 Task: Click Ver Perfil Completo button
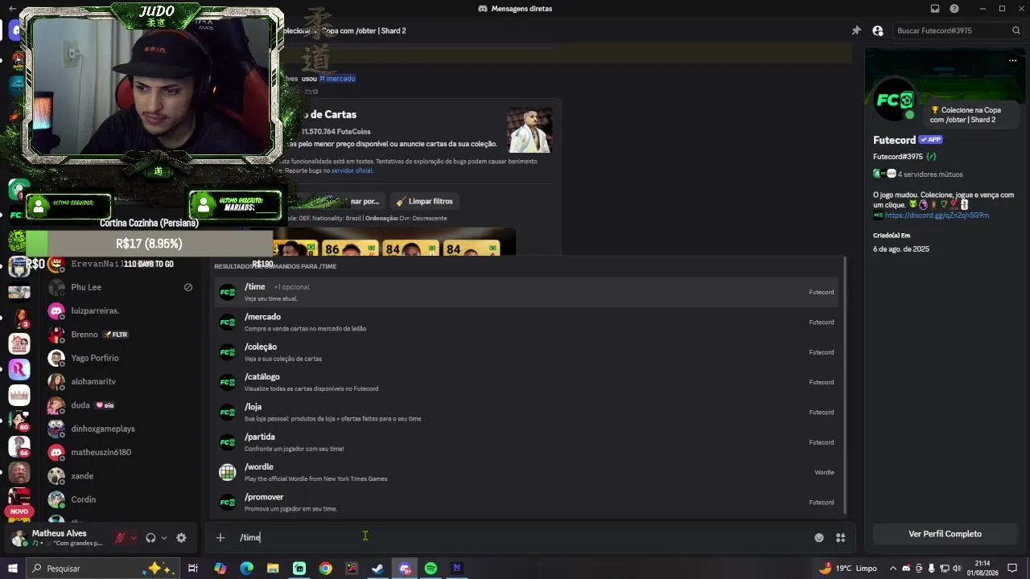coord(945,534)
